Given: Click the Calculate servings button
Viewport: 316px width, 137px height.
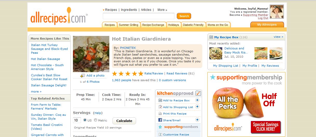Looking at the screenshot, I should coord(124,121).
